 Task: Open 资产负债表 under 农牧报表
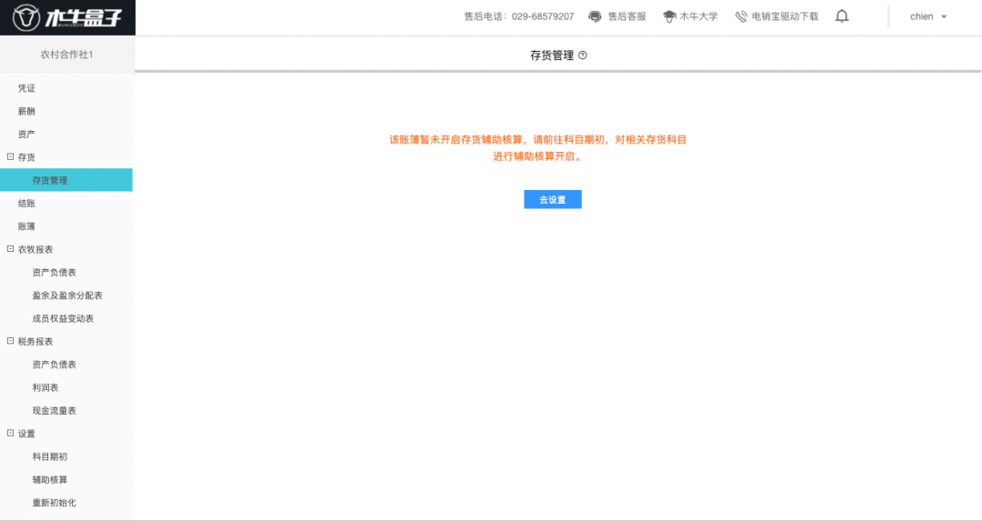pos(54,273)
